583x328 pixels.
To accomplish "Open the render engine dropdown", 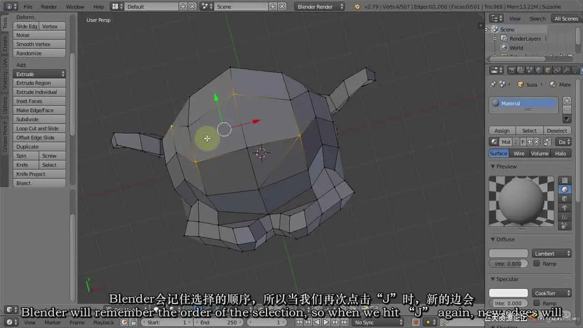I will [320, 6].
